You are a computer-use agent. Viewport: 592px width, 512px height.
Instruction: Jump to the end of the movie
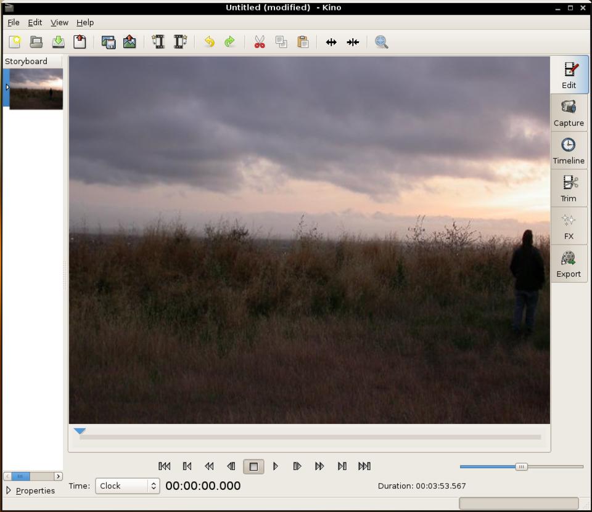click(x=364, y=466)
